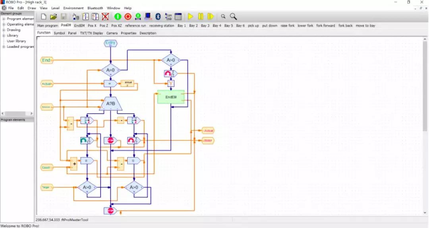The height and width of the screenshot is (228, 429).
Task: Zoom in with the large magnifier
Action: tap(234, 17)
